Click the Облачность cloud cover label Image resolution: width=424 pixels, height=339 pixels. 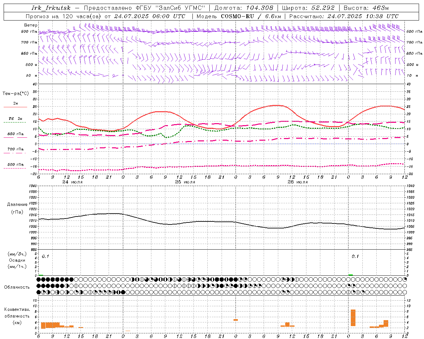tap(17, 287)
